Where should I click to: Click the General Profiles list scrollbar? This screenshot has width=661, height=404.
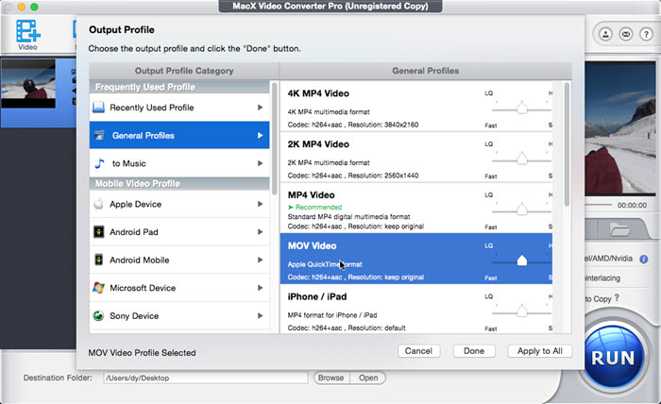[567, 144]
